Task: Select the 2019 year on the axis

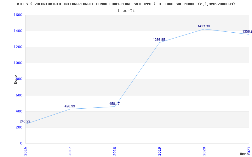Action: pyautogui.click(x=159, y=151)
